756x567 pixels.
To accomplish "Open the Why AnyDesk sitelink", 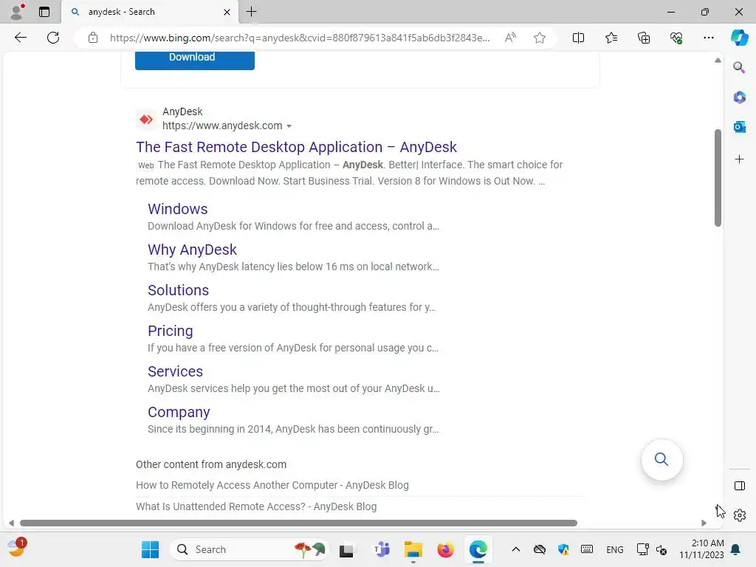I will 192,250.
